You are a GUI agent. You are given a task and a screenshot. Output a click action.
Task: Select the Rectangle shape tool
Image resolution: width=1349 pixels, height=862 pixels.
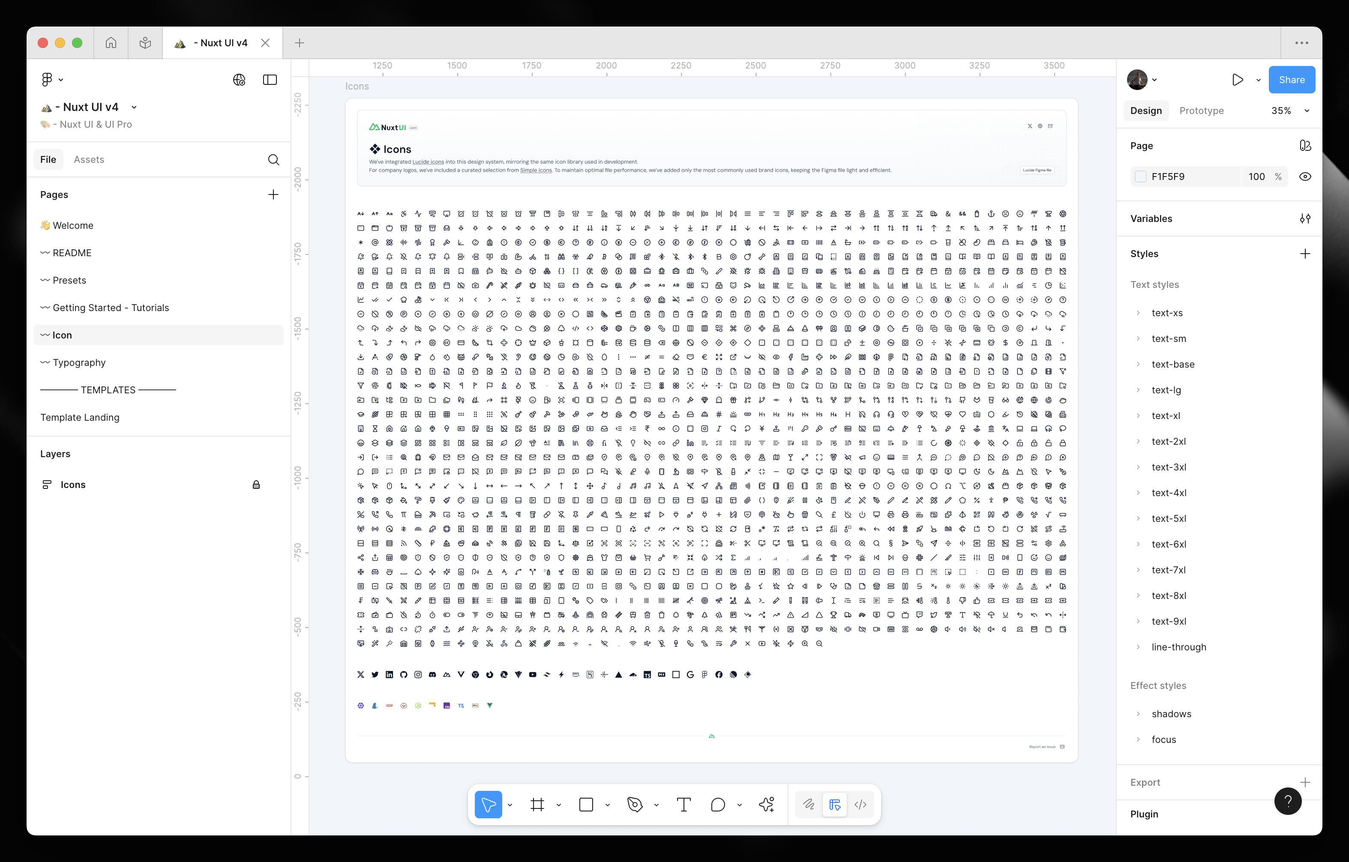[x=586, y=805]
